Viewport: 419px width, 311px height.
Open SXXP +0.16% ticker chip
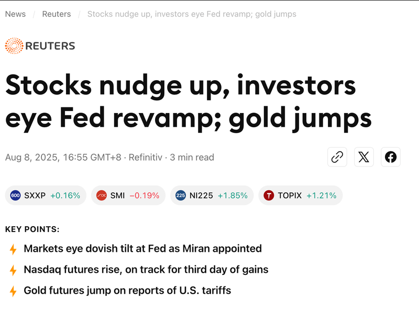[46, 195]
